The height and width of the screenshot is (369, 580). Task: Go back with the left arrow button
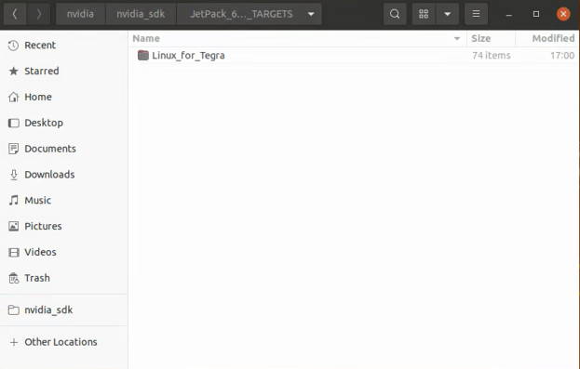point(15,14)
